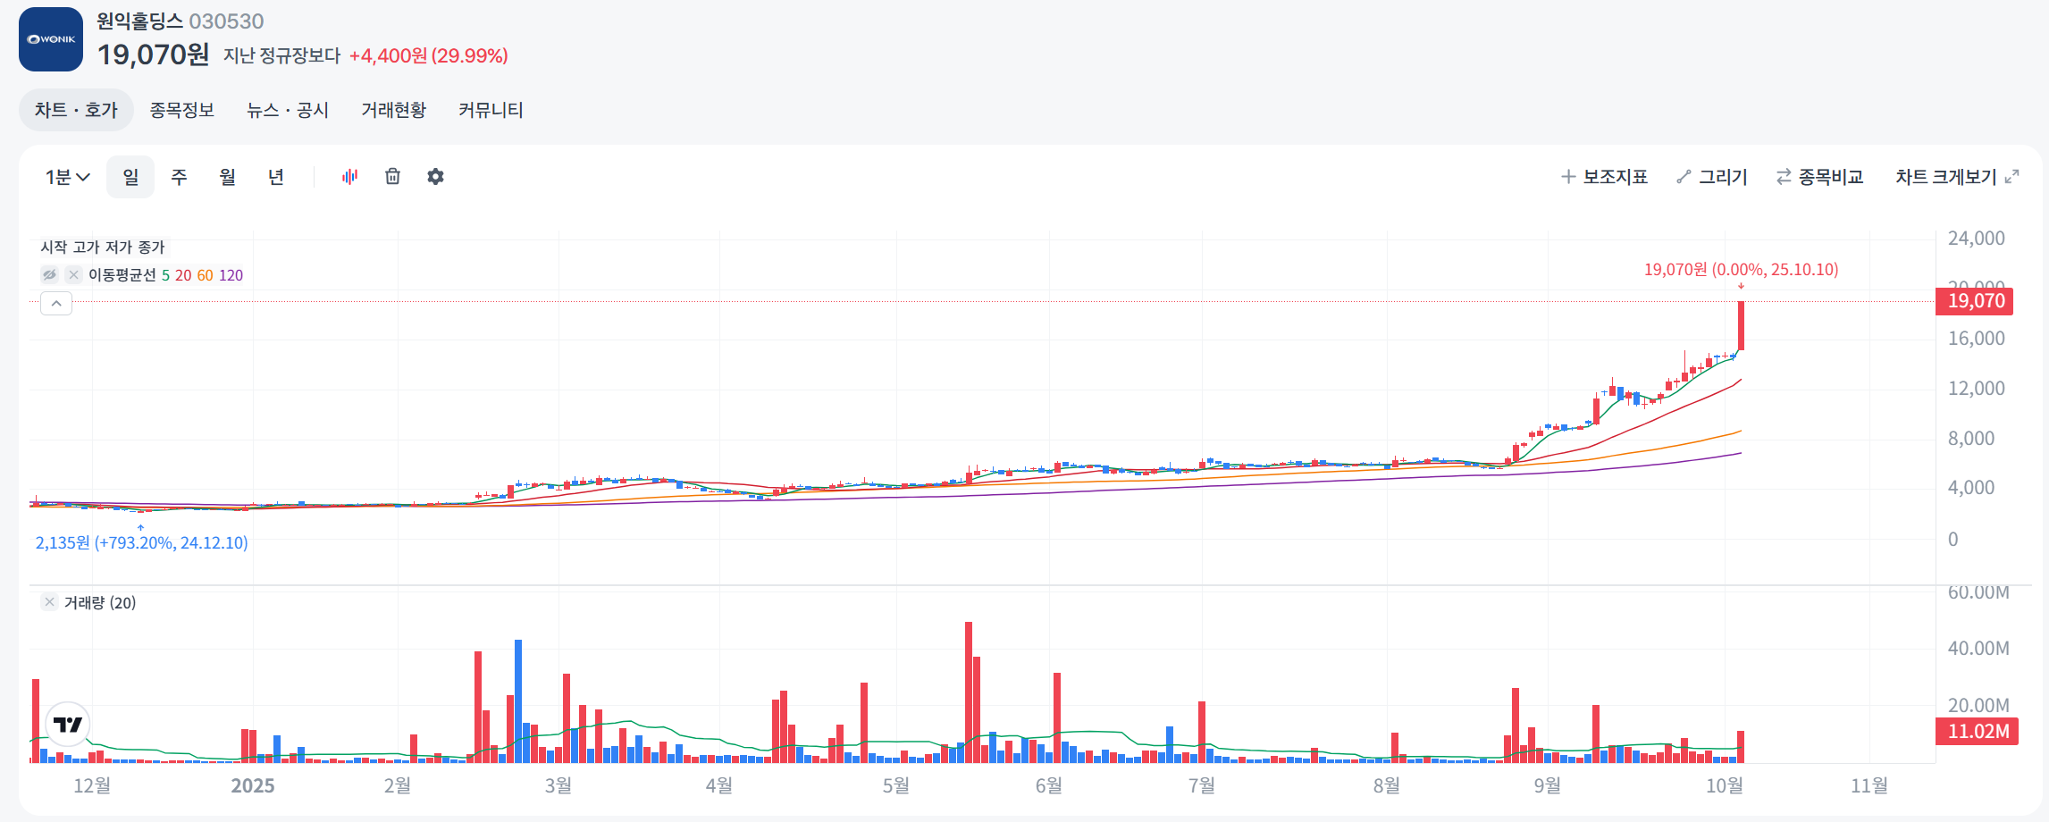Click the 030530 stock code
The width and height of the screenshot is (2049, 822).
tap(226, 21)
